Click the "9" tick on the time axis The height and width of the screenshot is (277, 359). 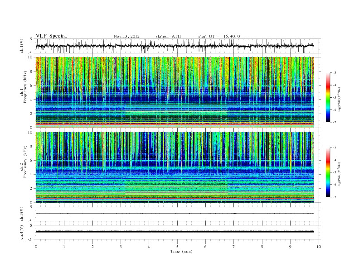coord(290,247)
